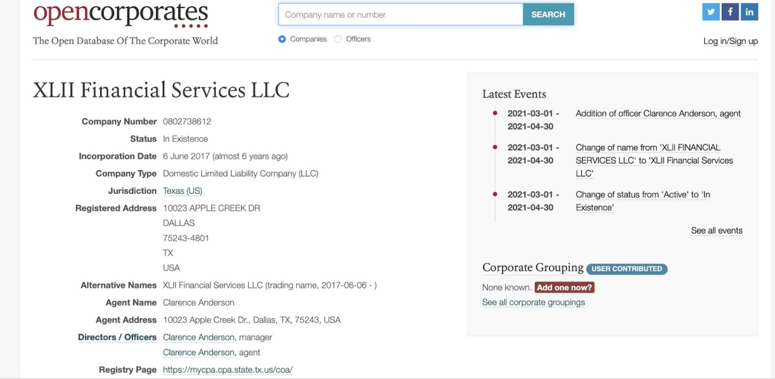Click the Agent Name value Clarence Anderson

[x=198, y=303]
